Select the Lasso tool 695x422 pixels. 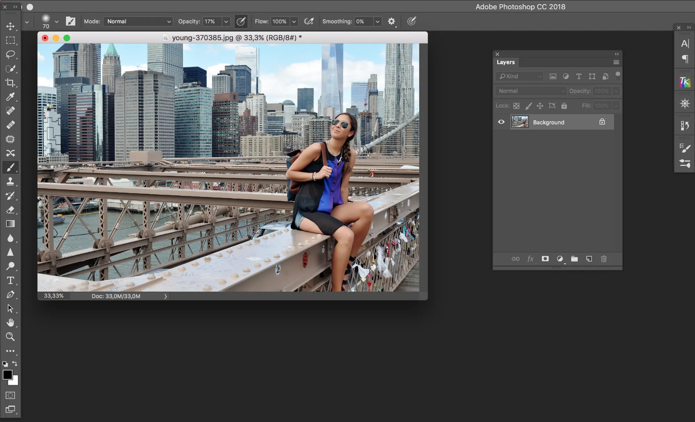pos(10,55)
